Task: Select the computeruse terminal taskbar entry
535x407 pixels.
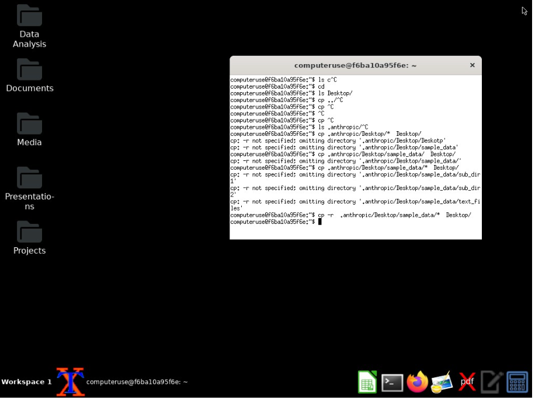Action: (x=137, y=383)
